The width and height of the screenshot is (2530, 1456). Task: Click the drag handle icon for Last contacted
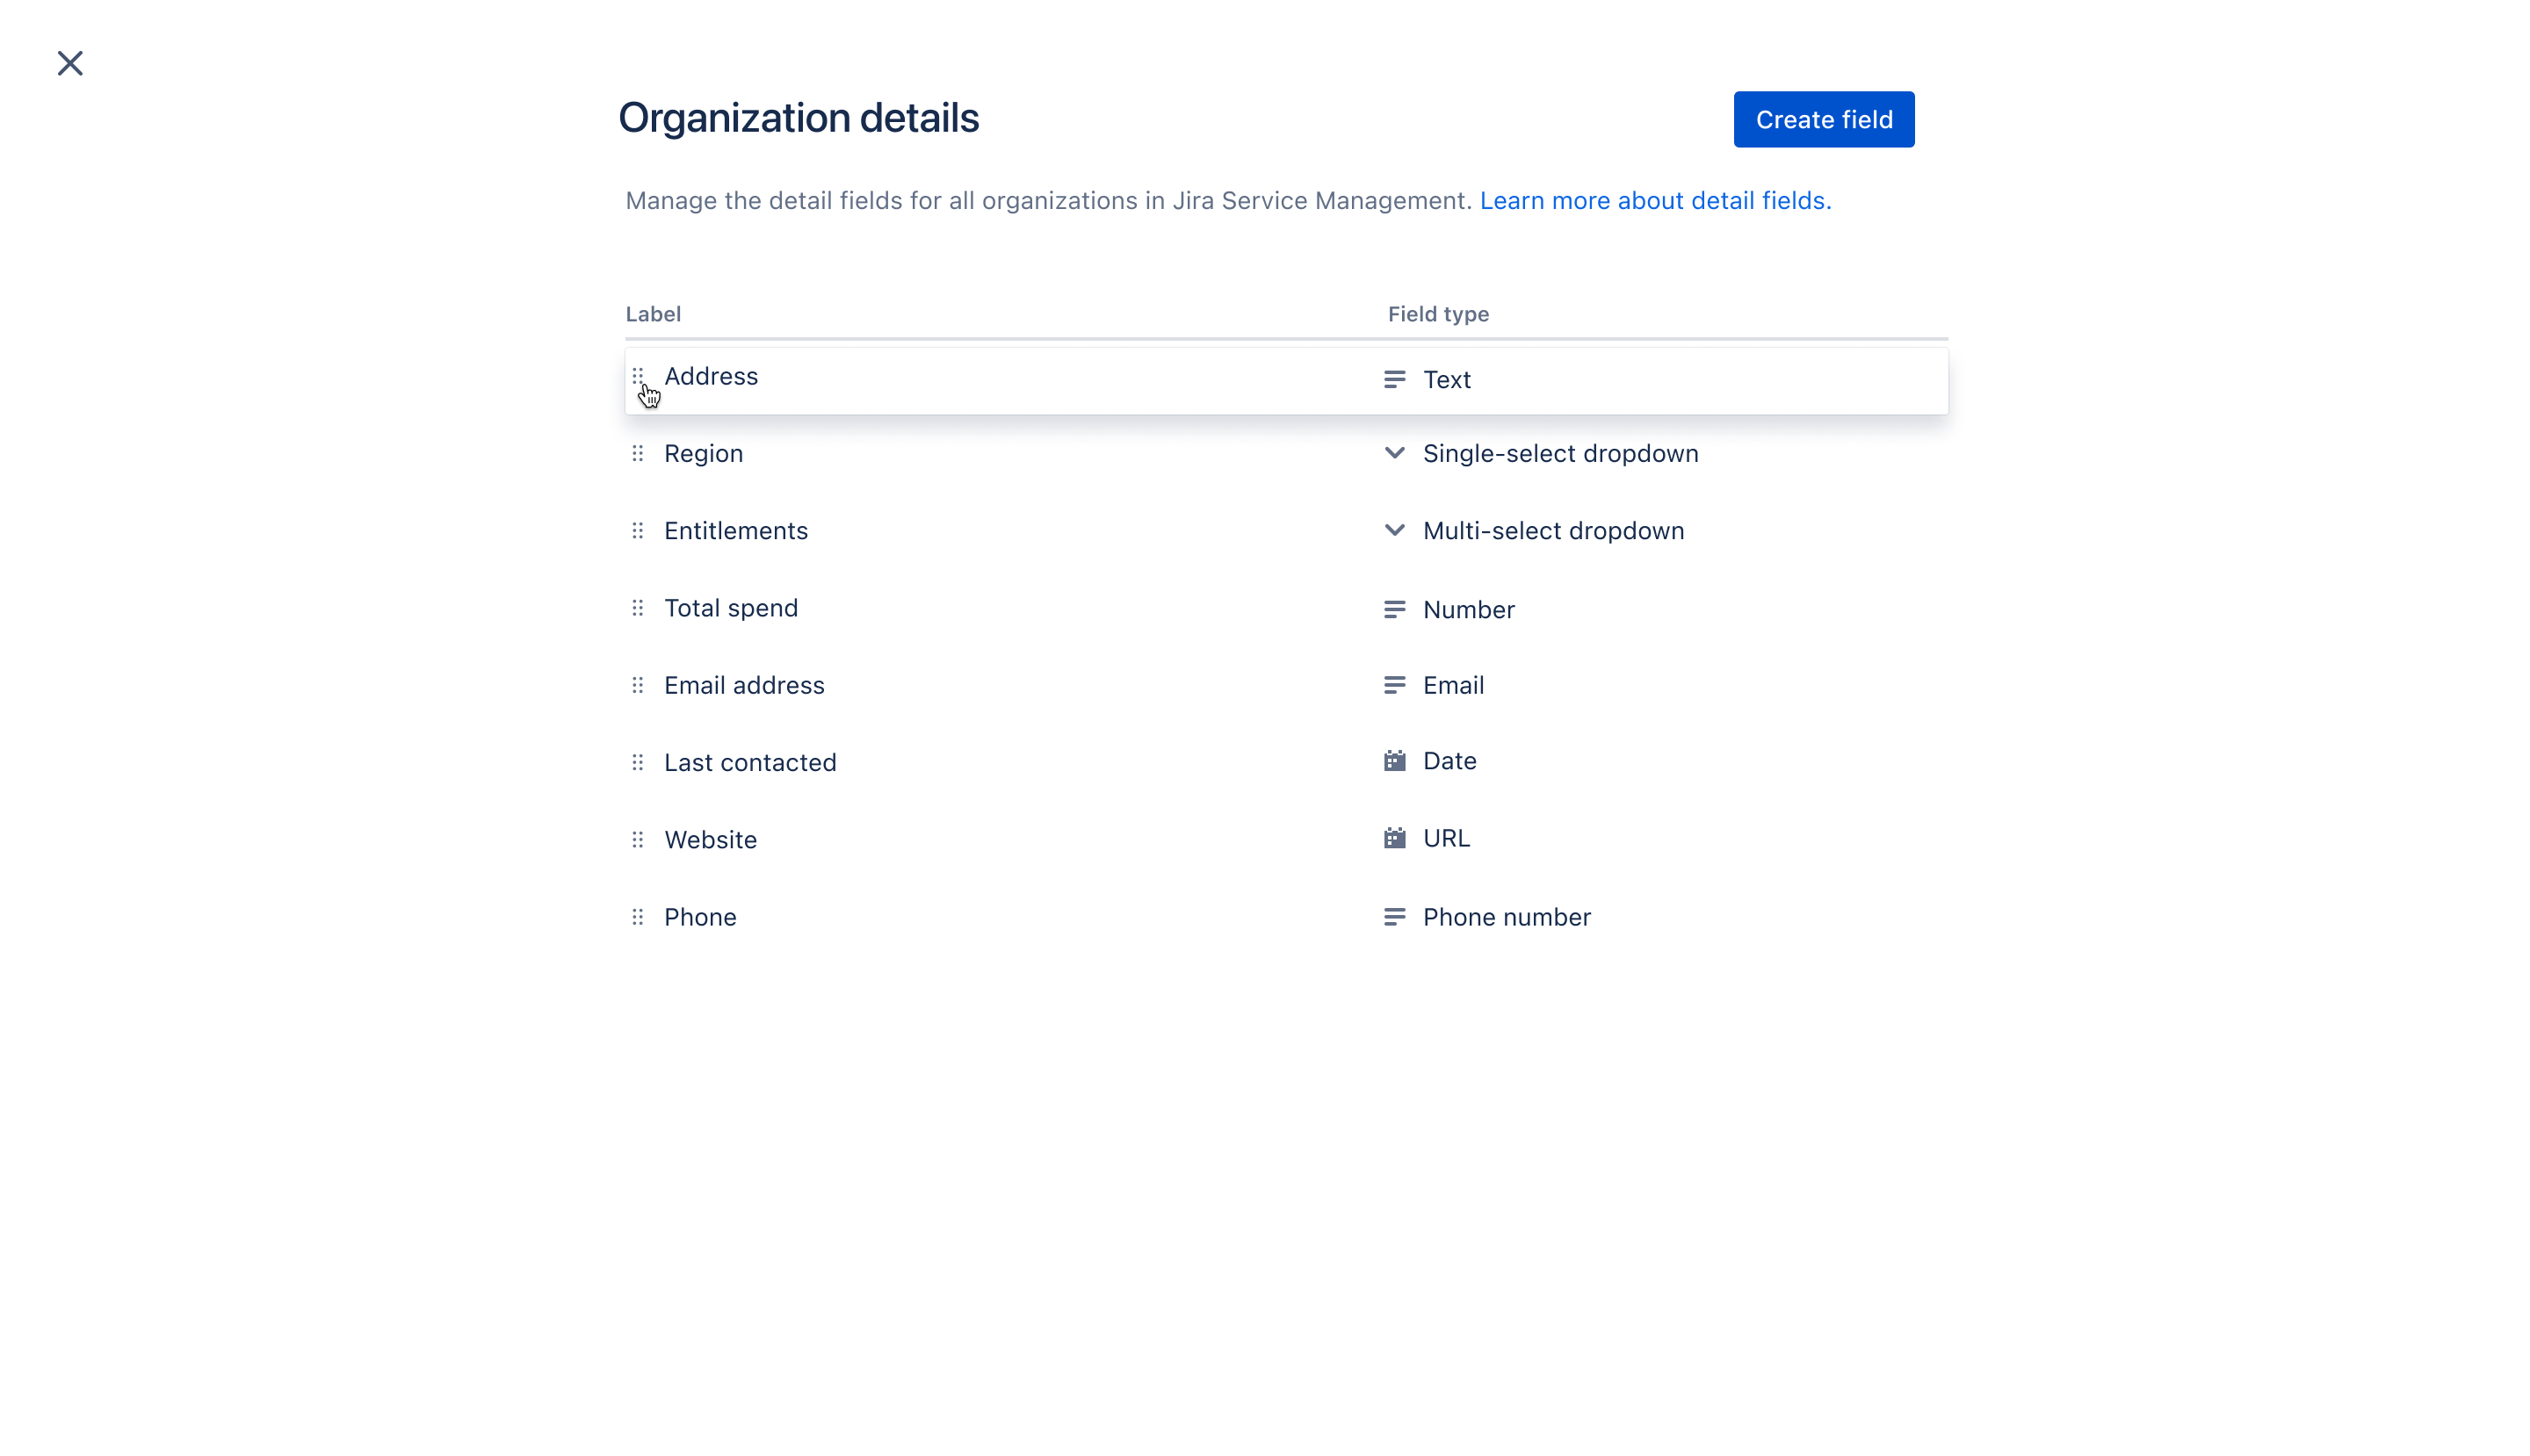point(636,761)
